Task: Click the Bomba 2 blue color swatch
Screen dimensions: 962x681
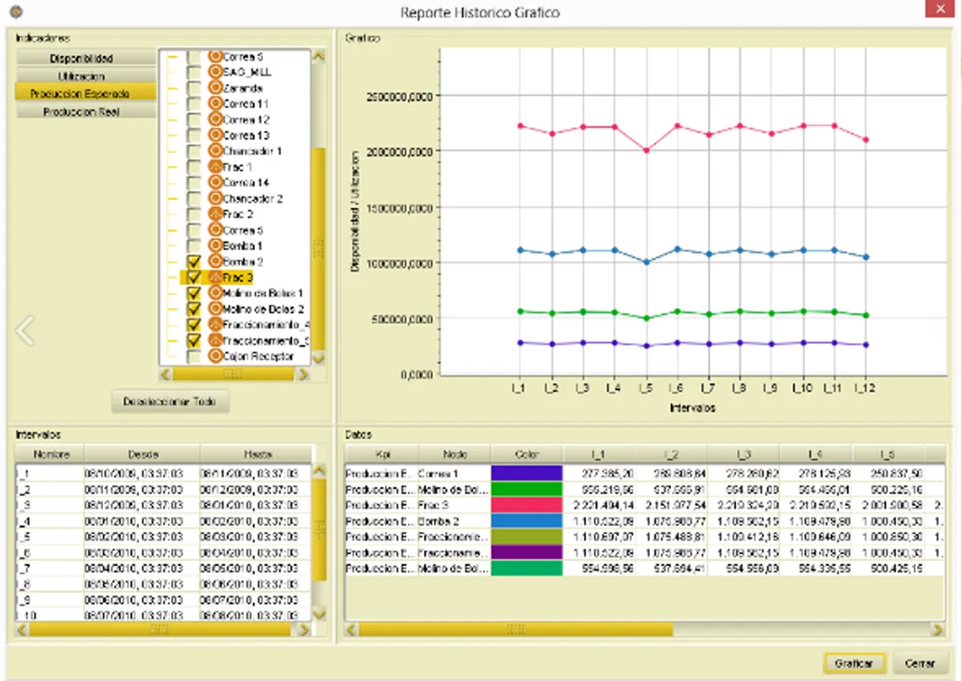Action: pyautogui.click(x=526, y=520)
